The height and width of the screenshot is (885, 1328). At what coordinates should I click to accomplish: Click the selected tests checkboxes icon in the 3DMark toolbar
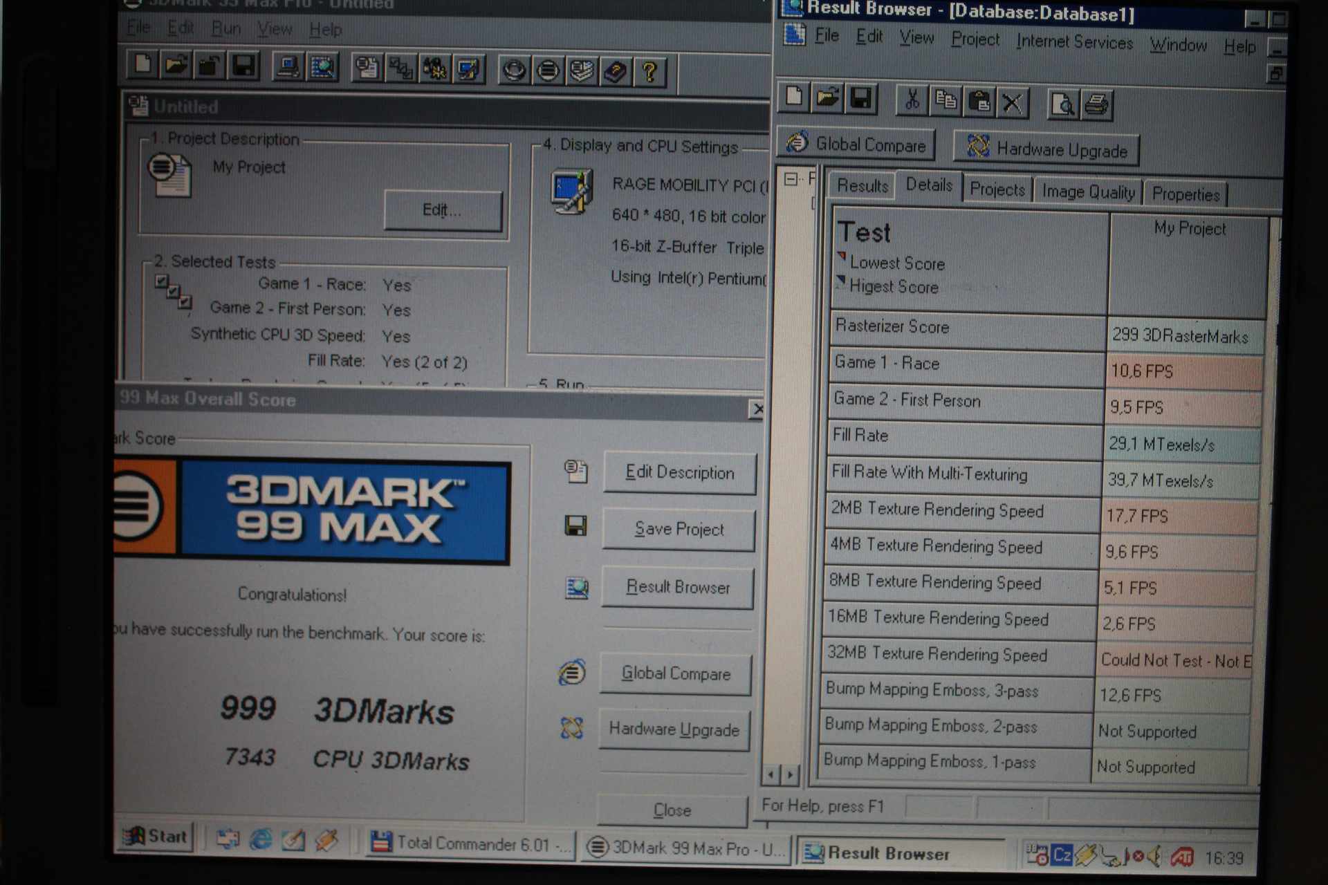pos(401,69)
